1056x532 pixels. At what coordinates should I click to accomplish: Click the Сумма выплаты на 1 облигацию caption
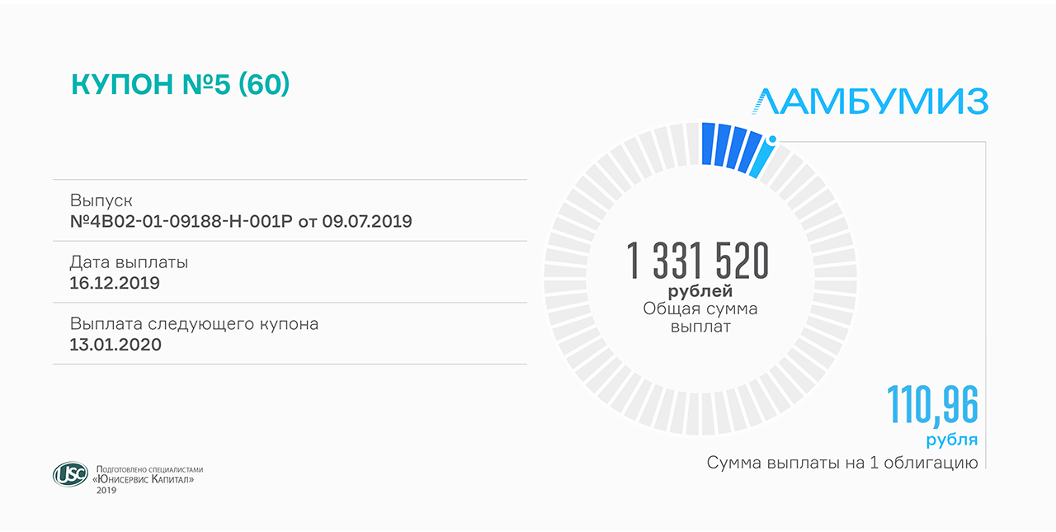841,463
